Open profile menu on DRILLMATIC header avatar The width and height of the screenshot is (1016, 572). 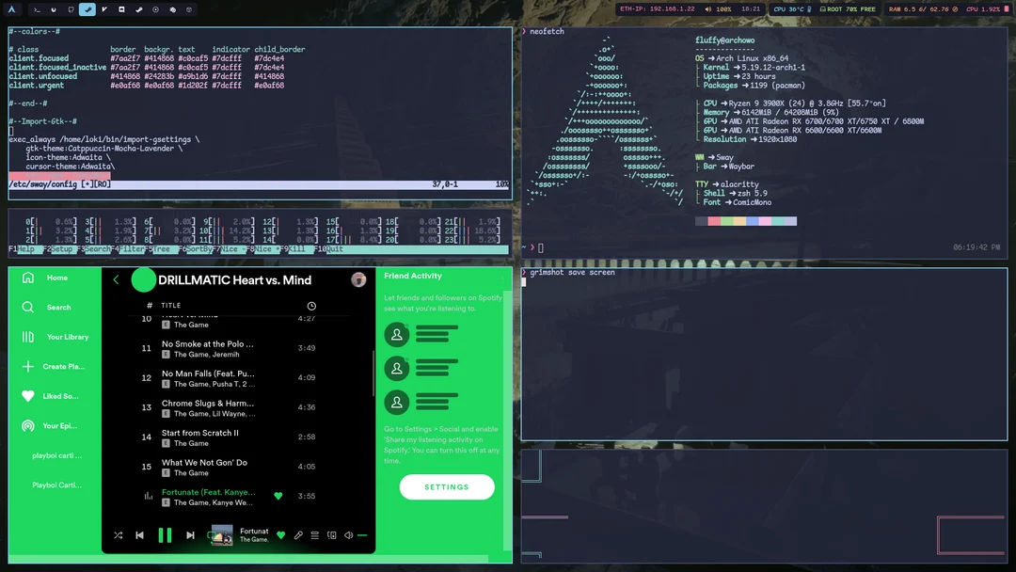358,279
